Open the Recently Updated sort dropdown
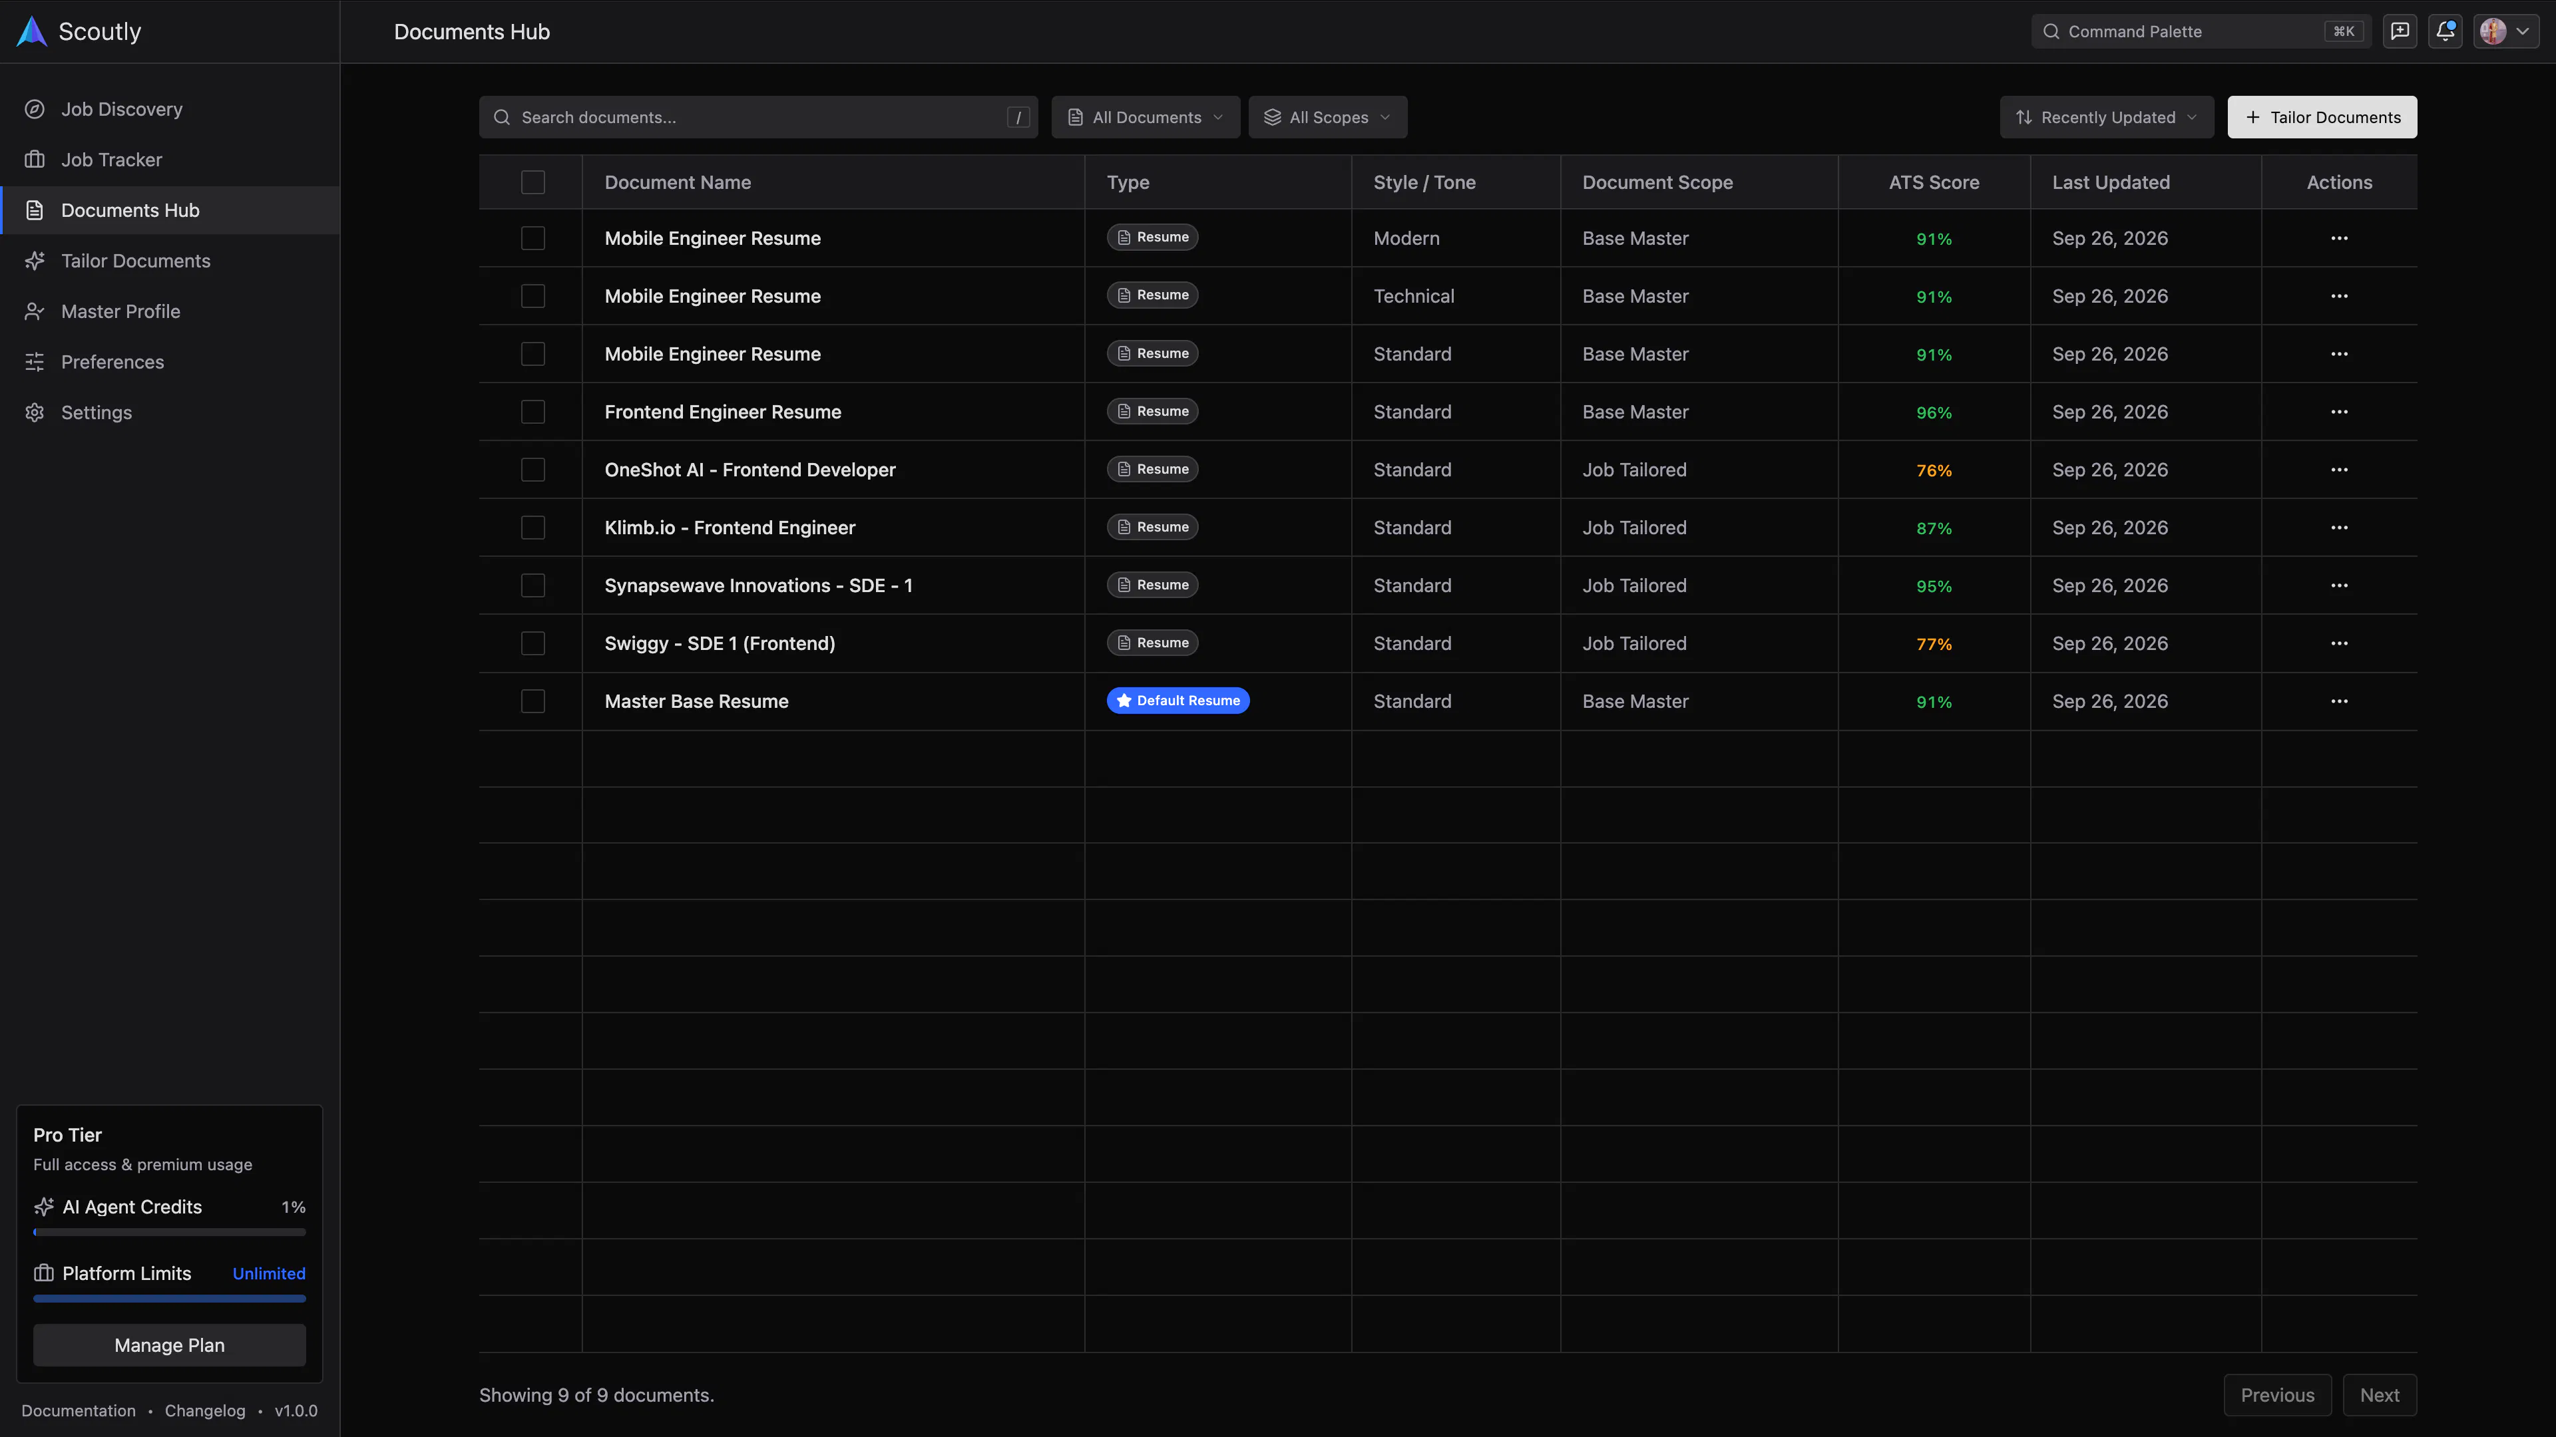The image size is (2556, 1437). [x=2107, y=117]
